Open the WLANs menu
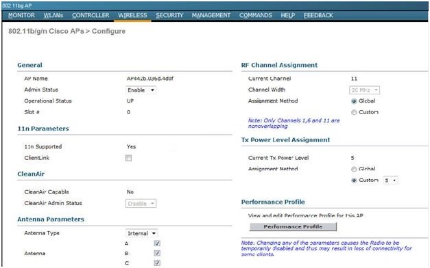 pos(53,15)
